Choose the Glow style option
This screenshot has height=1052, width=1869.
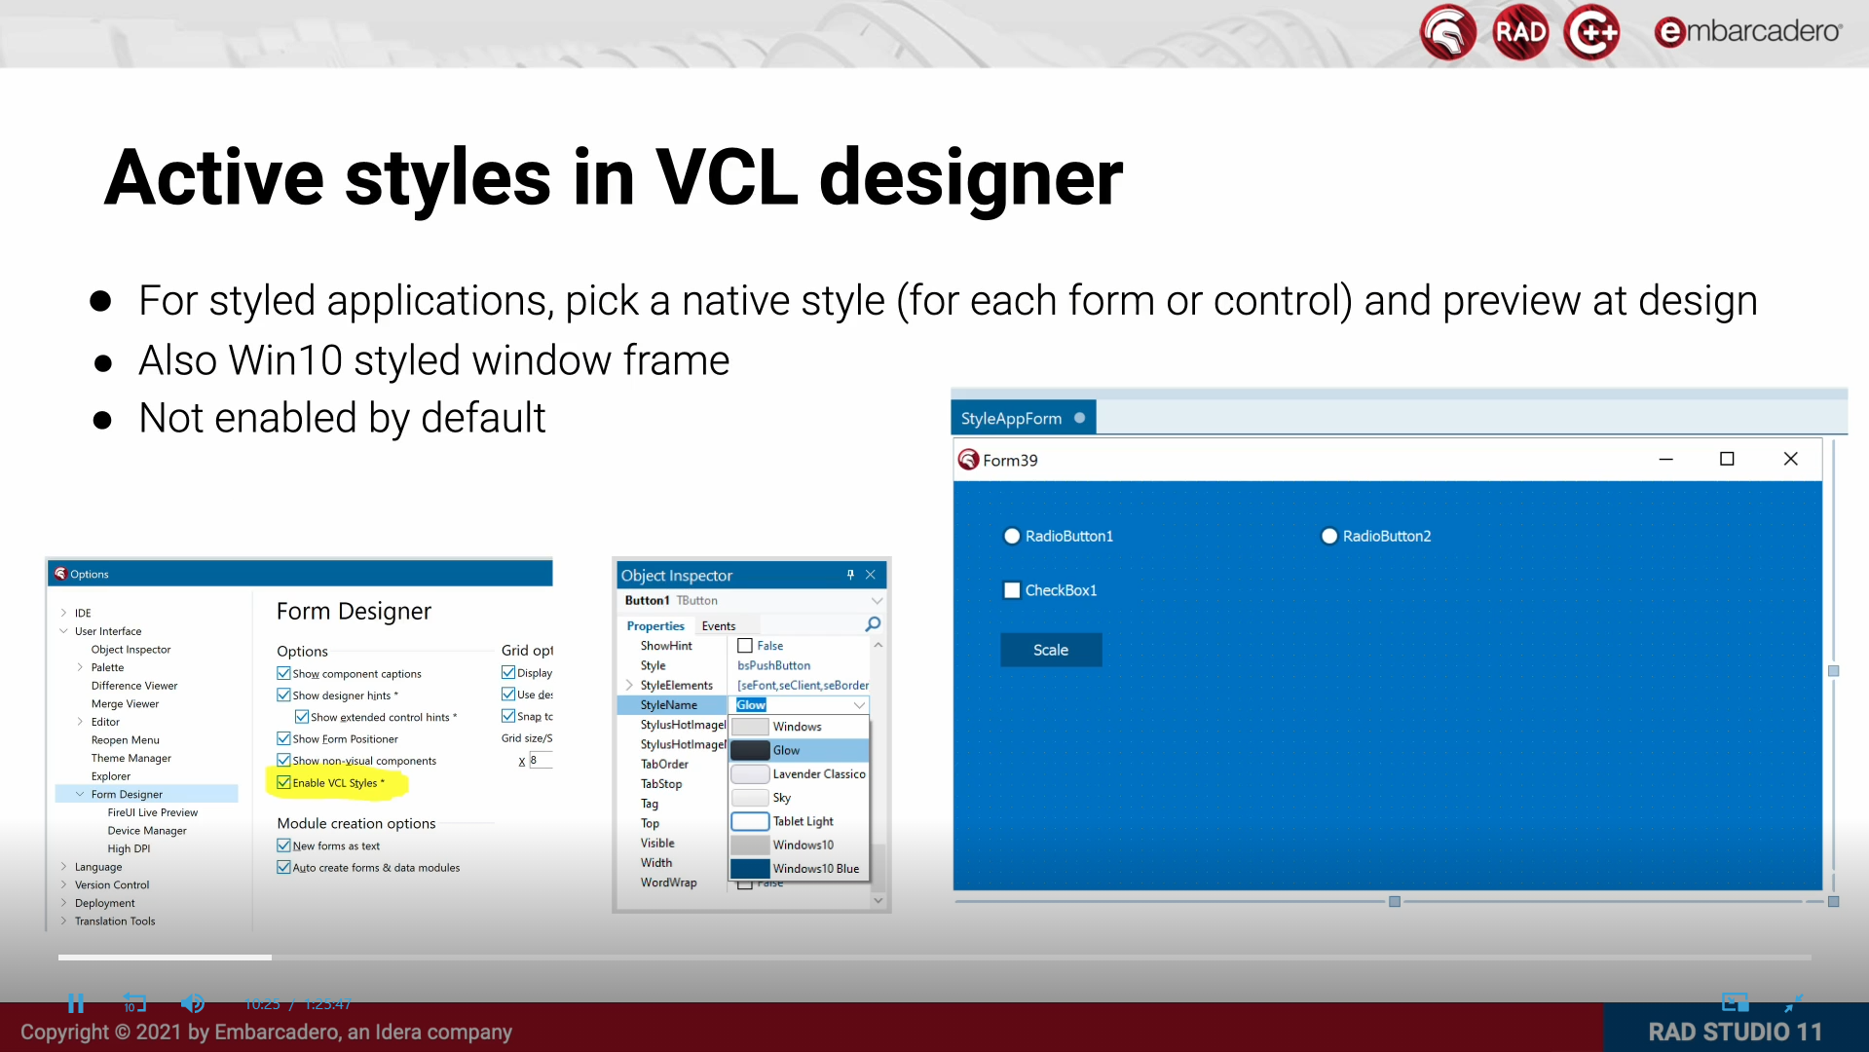[x=799, y=750]
